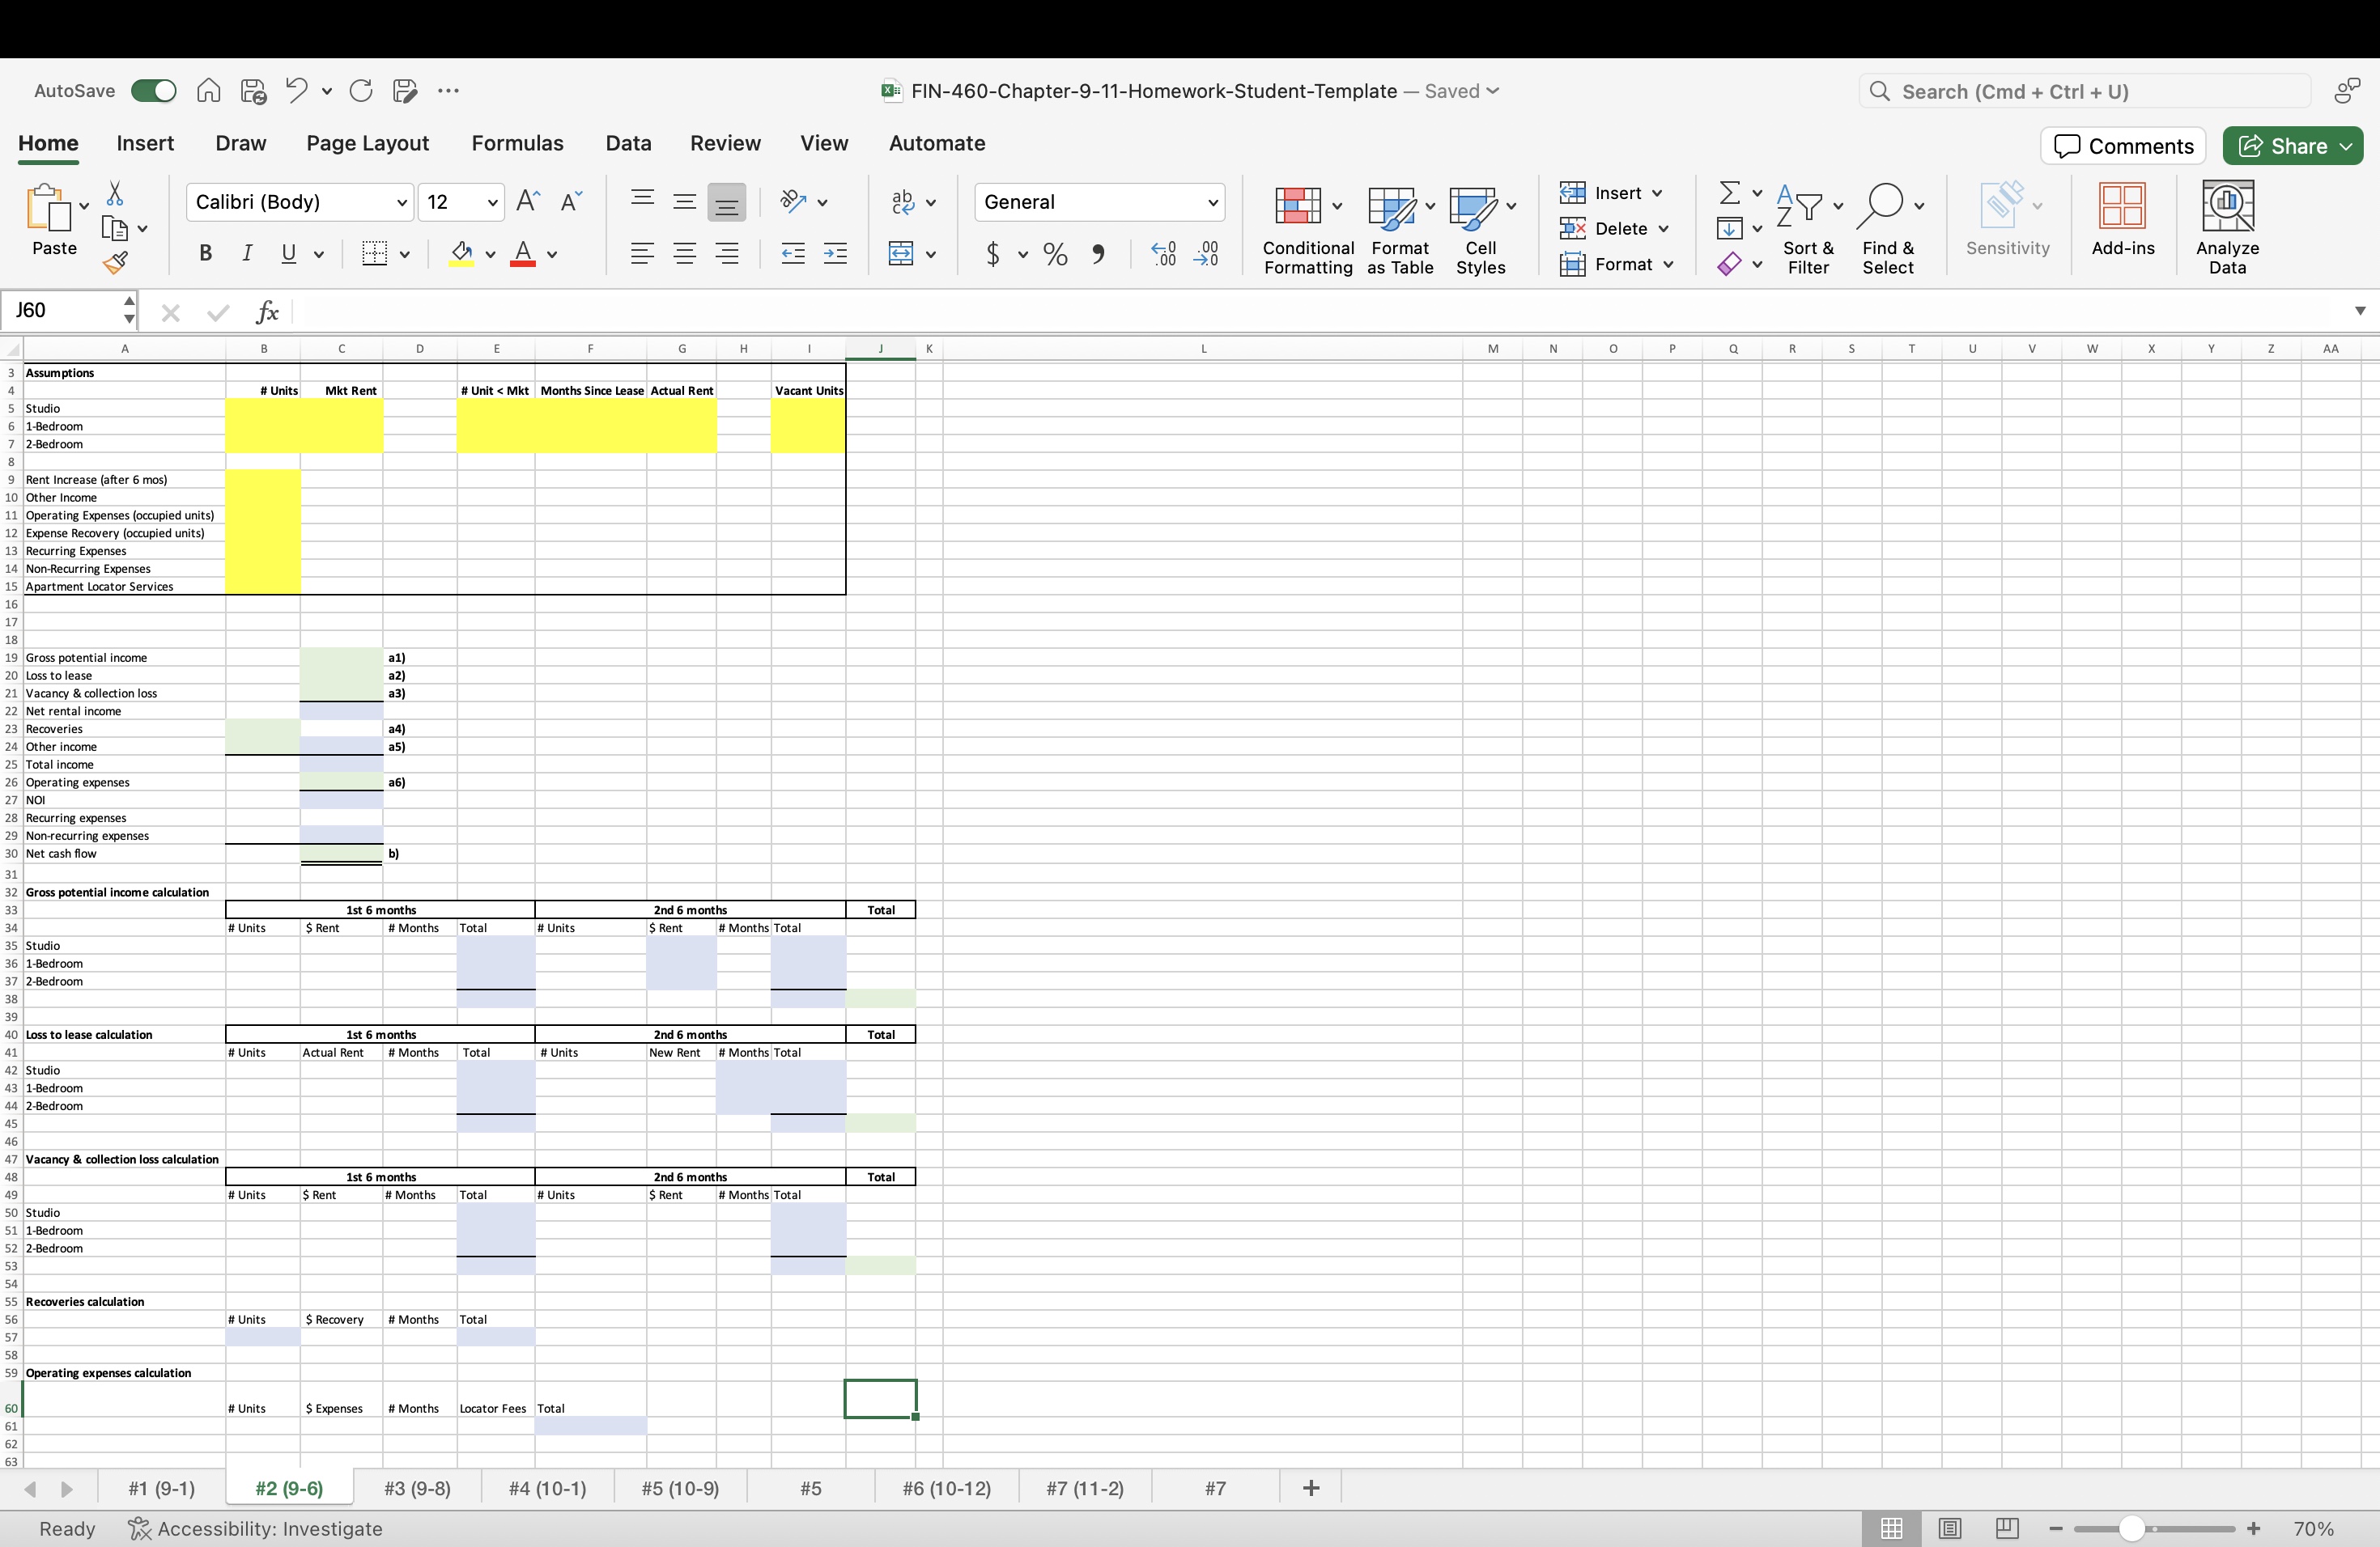Click the add new sheet plus button

tap(1310, 1488)
